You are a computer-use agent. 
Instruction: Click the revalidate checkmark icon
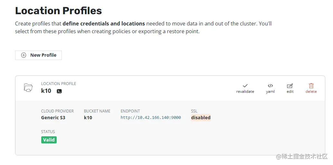coord(245,86)
